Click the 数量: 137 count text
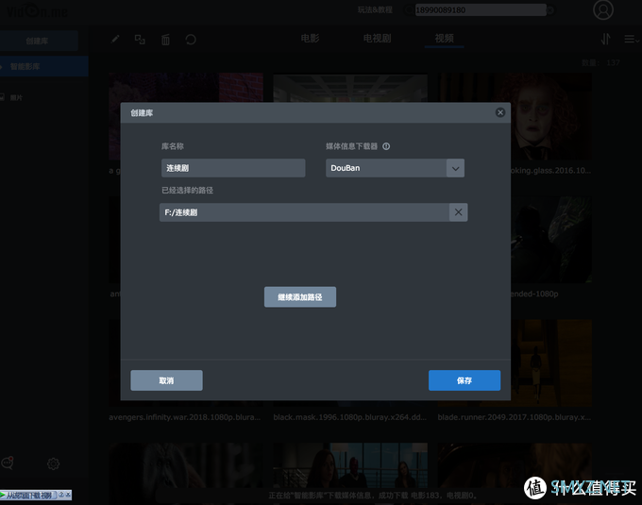Image resolution: width=642 pixels, height=505 pixels. (600, 62)
